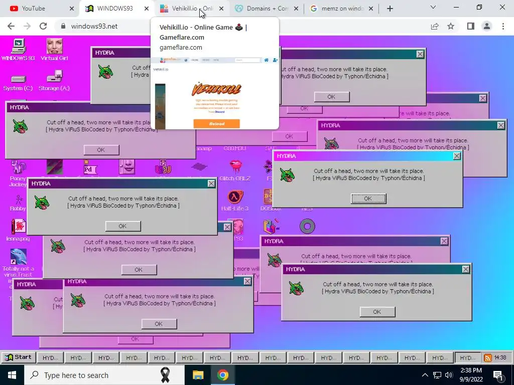Toggle the Chrome side panel
This screenshot has height=385, width=514.
pyautogui.click(x=471, y=26)
